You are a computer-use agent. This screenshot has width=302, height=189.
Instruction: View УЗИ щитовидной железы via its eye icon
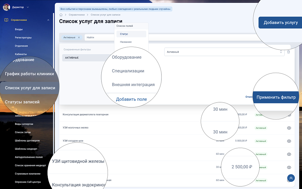[x=289, y=167]
